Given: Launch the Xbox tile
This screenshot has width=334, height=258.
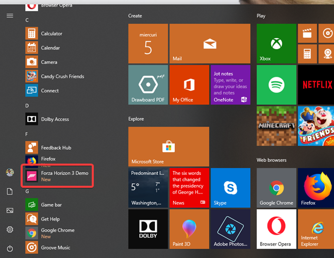Looking at the screenshot, I should click(x=276, y=43).
